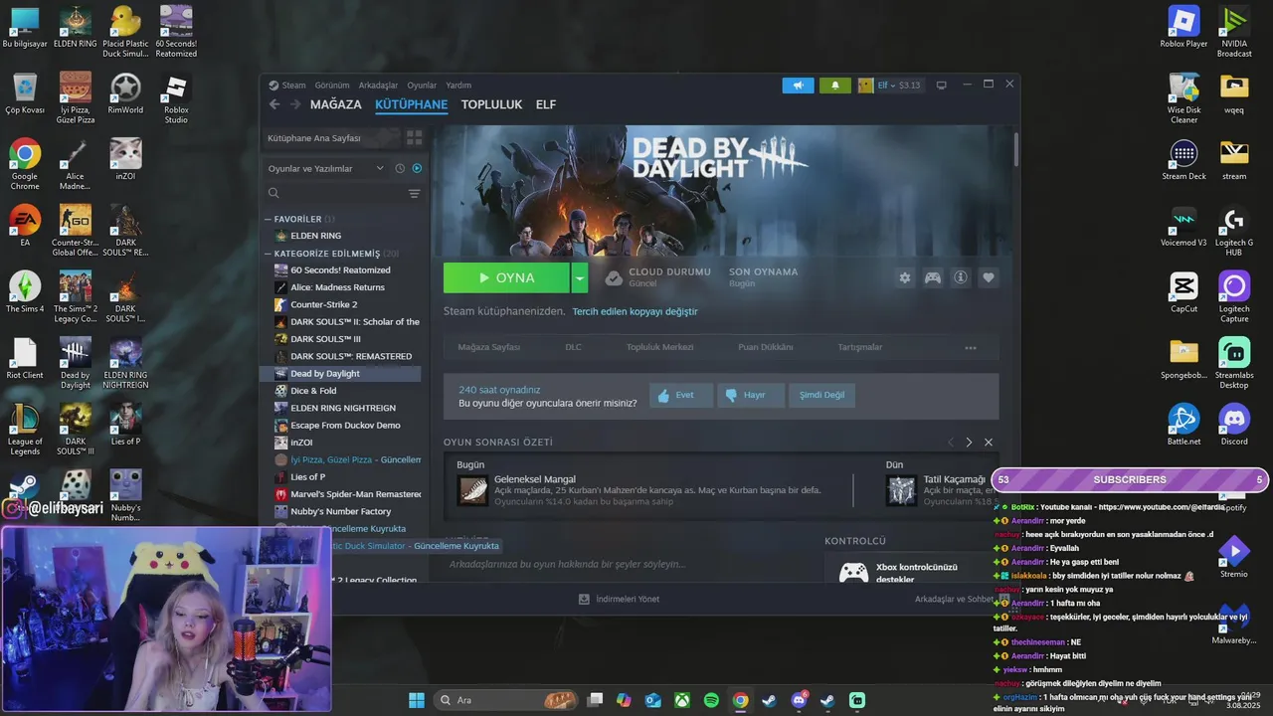Open Battle.net desktop shortcut

click(1183, 425)
